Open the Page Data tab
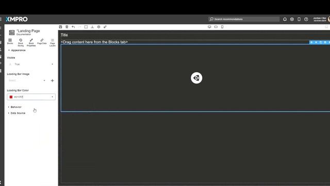Image resolution: width=330 pixels, height=186 pixels. [42, 41]
